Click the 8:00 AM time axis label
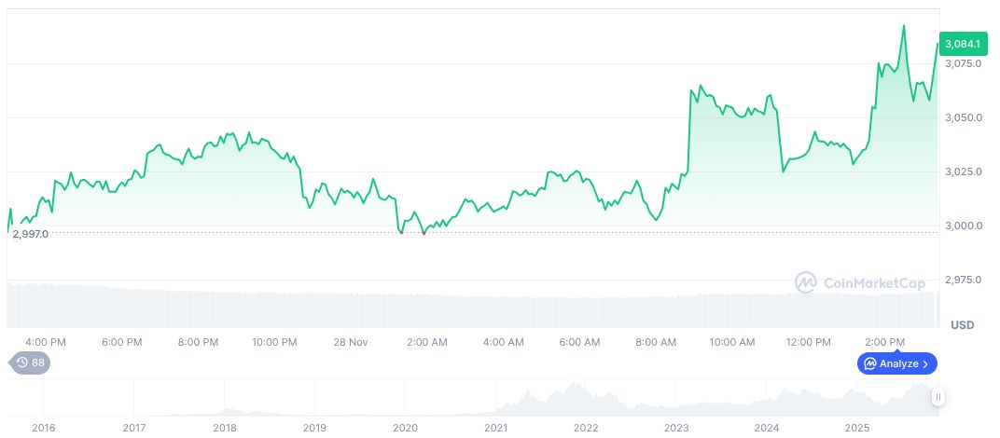This screenshot has height=438, width=1000. pyautogui.click(x=656, y=342)
